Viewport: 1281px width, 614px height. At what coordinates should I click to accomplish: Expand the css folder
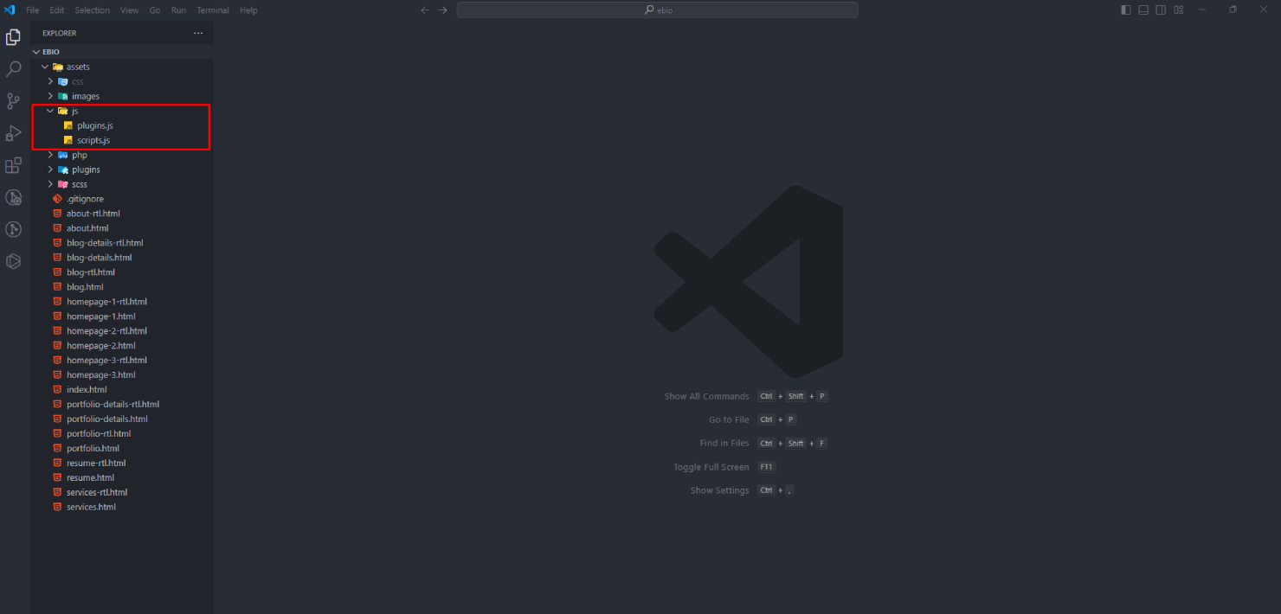pyautogui.click(x=121, y=81)
